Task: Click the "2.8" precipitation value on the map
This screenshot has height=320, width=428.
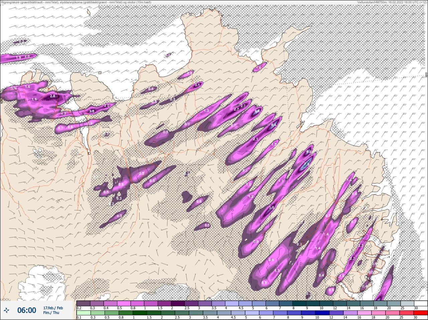Action: pyautogui.click(x=52, y=96)
